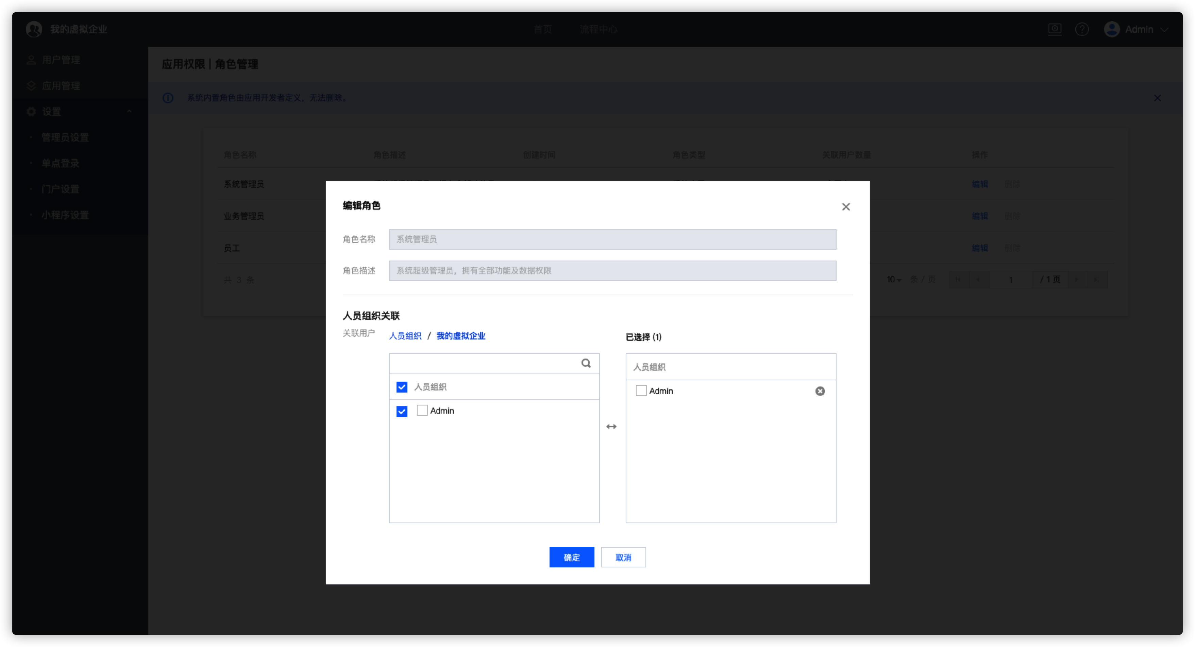Open the Admin account dropdown chevron
The image size is (1195, 647).
pyautogui.click(x=1164, y=30)
